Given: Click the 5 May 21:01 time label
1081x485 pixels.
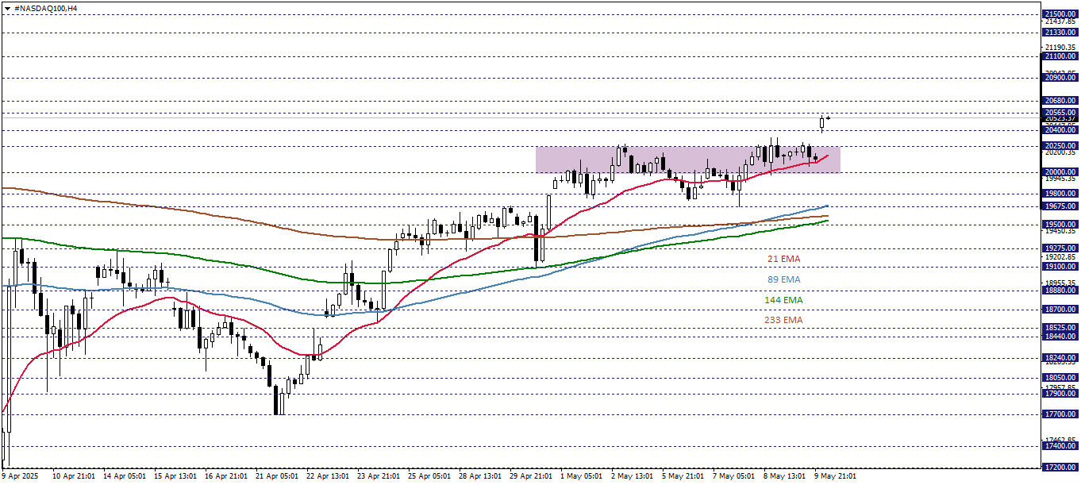Looking at the screenshot, I should pyautogui.click(x=683, y=476).
